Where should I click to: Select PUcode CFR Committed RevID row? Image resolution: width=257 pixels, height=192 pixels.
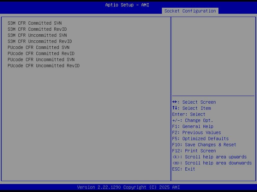tap(41, 53)
